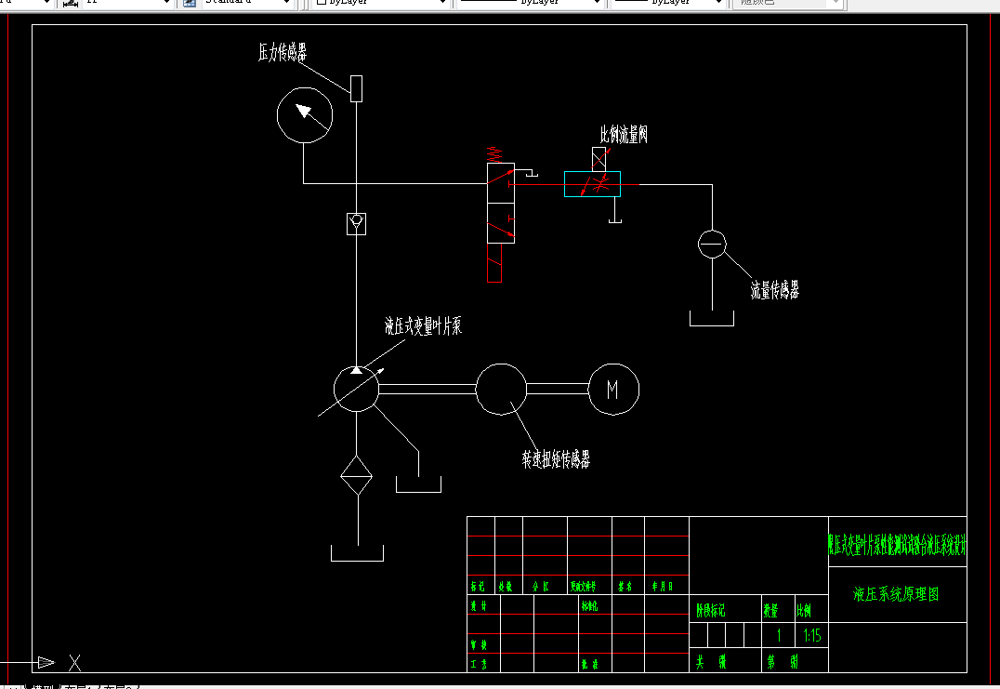Select the 标记 title block cell
Image resolution: width=1000 pixels, height=689 pixels.
coord(477,587)
